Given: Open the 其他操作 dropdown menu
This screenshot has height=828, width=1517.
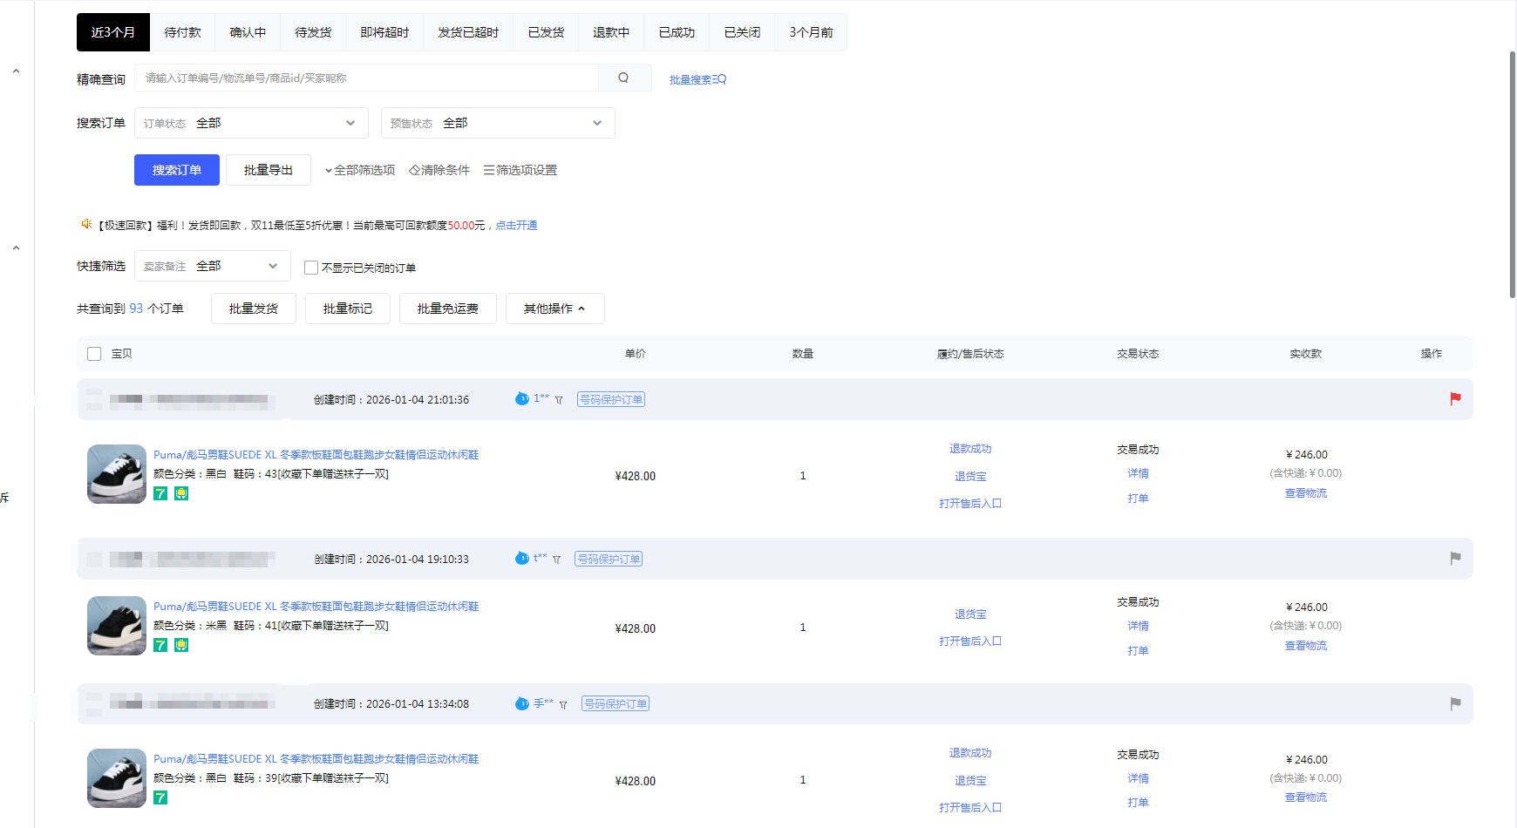Looking at the screenshot, I should 554,309.
